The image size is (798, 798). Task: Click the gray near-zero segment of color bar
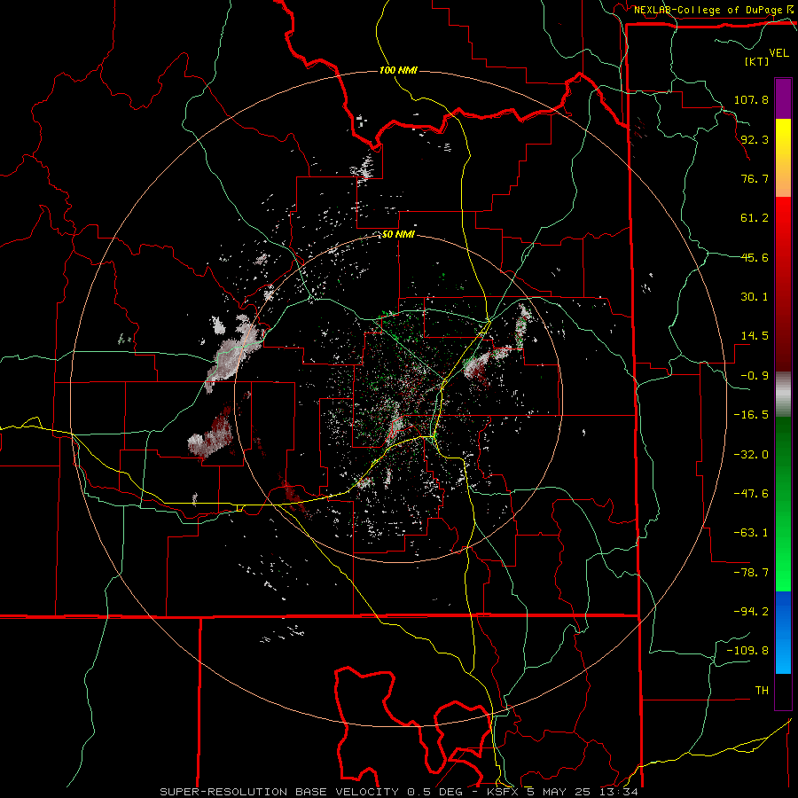(x=783, y=395)
